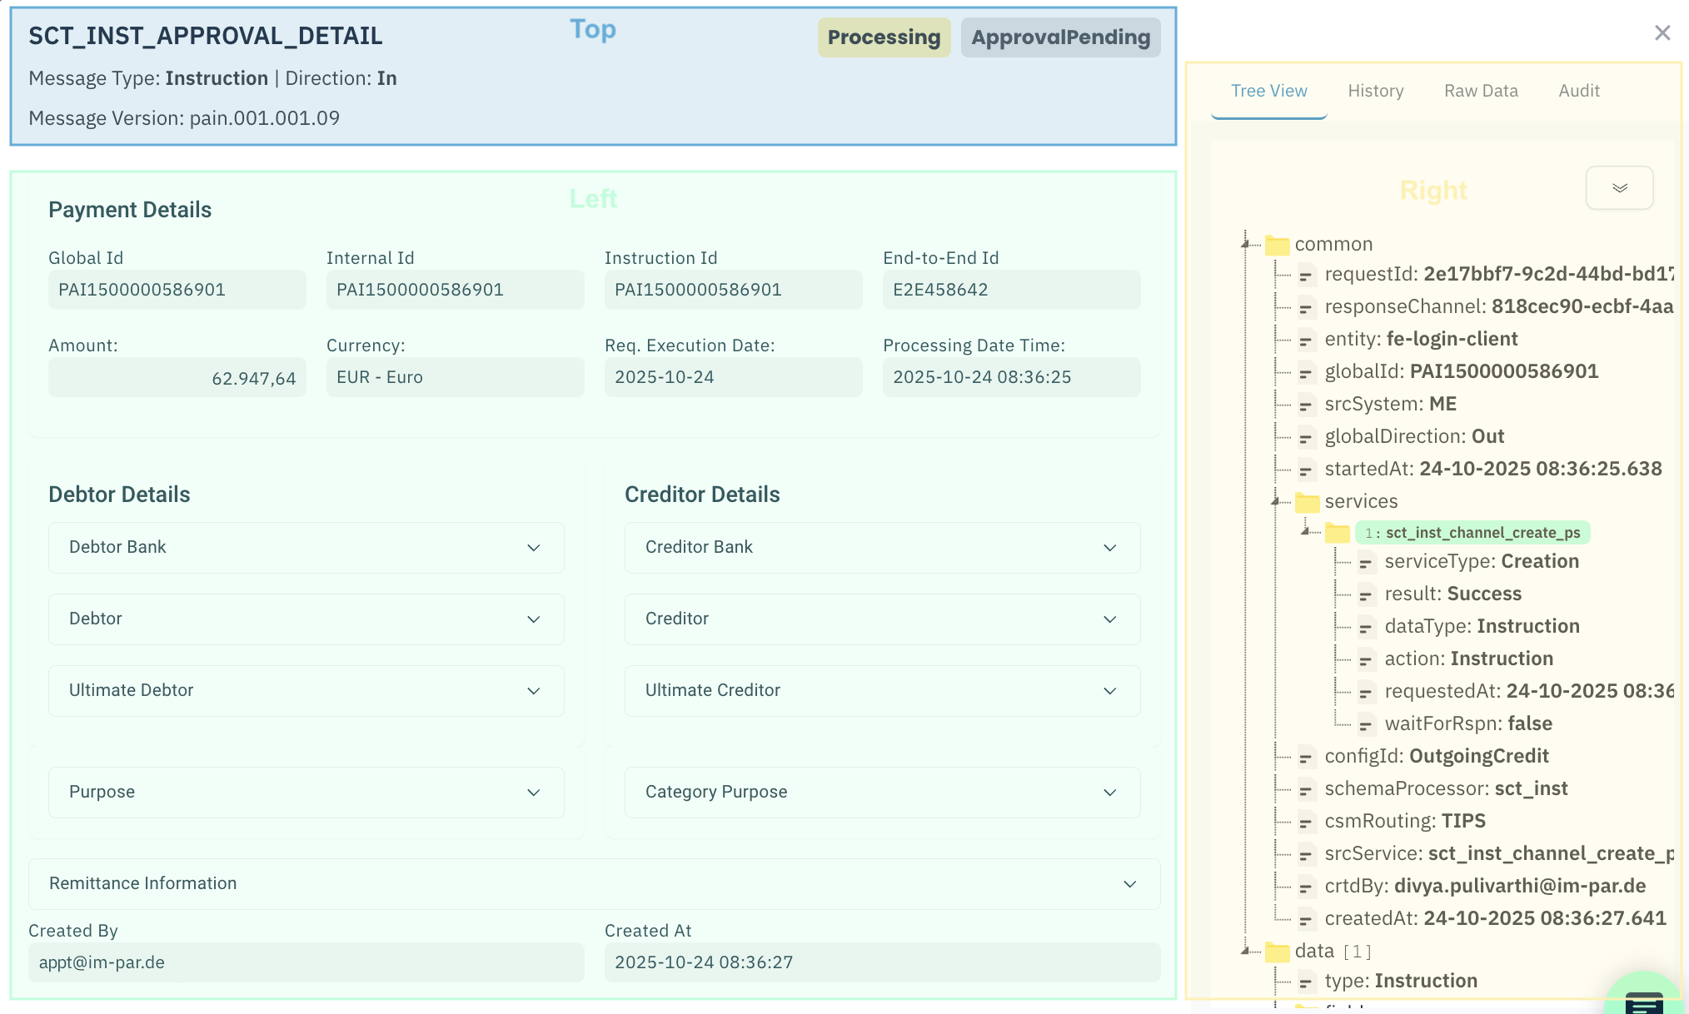
Task: Click the ApprovalPending status badge
Action: click(1060, 37)
